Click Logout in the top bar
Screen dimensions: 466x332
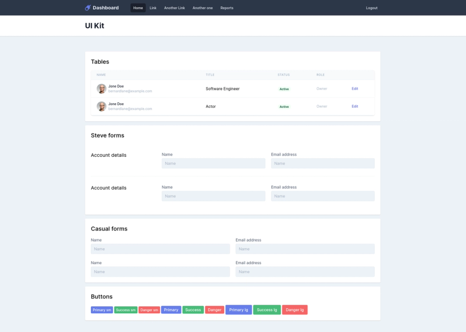click(x=371, y=8)
